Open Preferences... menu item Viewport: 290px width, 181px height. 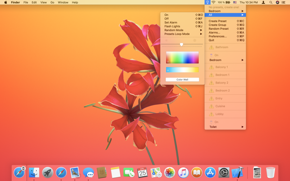225,36
